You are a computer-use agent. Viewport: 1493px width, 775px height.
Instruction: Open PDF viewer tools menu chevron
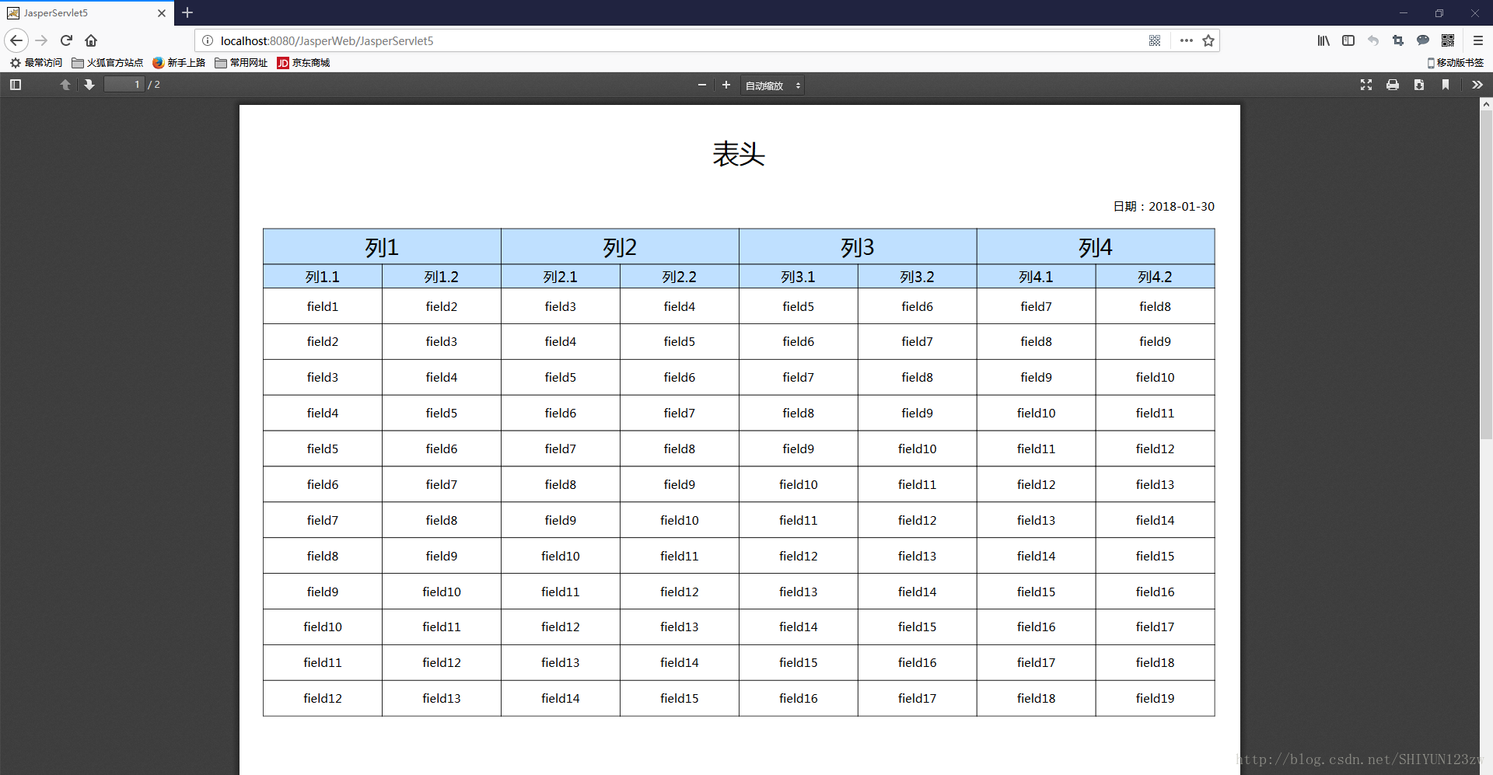(x=1477, y=85)
